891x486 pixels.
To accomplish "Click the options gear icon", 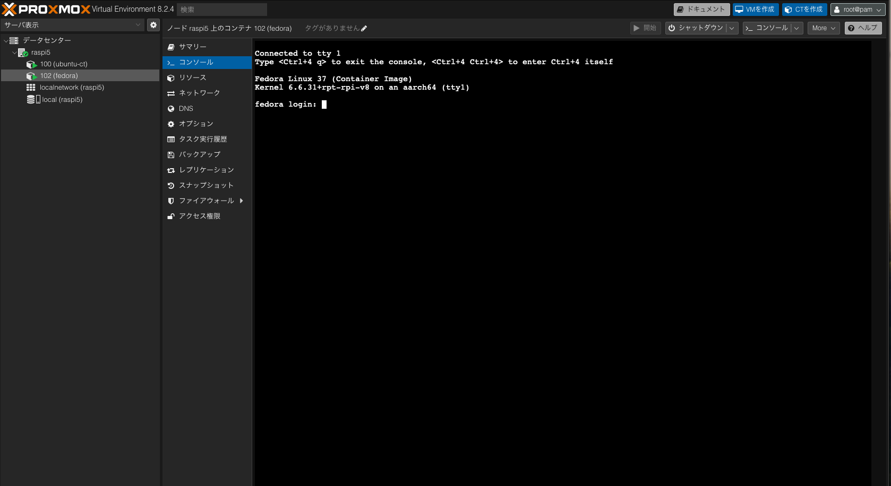I will click(171, 124).
